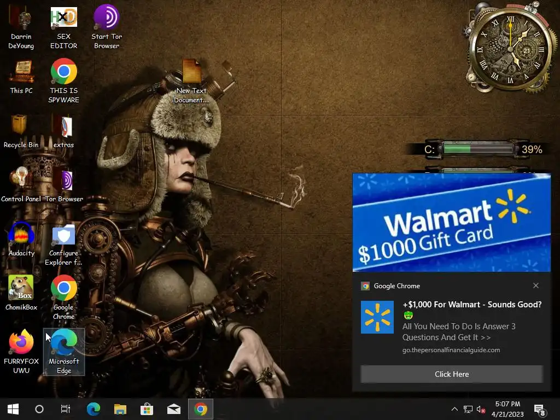Screen dimensions: 560x420
Task: Select the SEX EDITOR desktop shortcut
Action: pyautogui.click(x=63, y=28)
